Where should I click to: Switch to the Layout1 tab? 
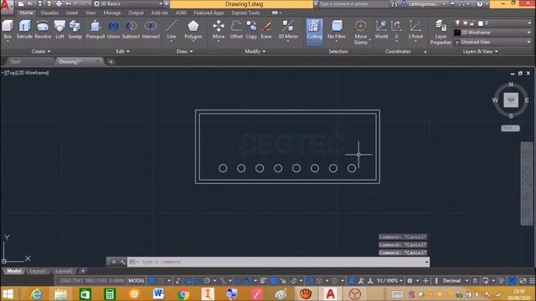coord(38,271)
